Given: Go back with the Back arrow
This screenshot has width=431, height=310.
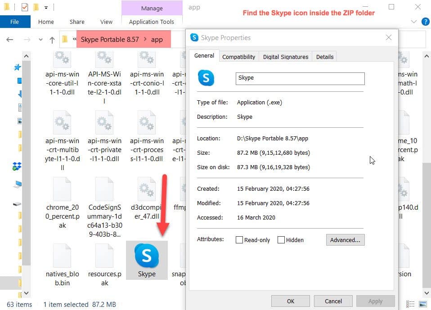Looking at the screenshot, I should click(x=9, y=40).
